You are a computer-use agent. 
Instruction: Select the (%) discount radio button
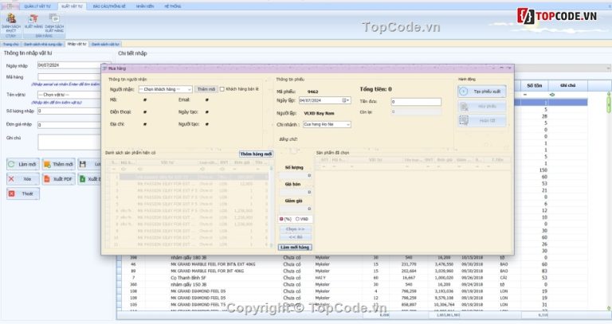(x=281, y=219)
